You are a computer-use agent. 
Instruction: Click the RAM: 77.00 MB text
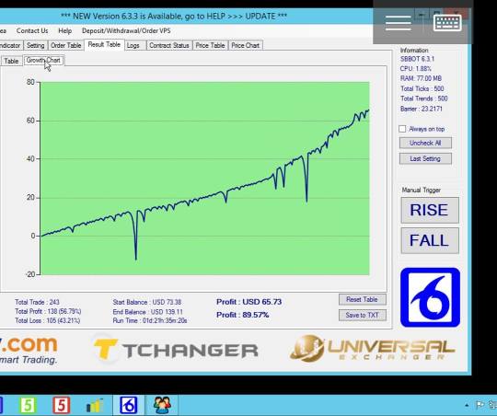pyautogui.click(x=421, y=78)
